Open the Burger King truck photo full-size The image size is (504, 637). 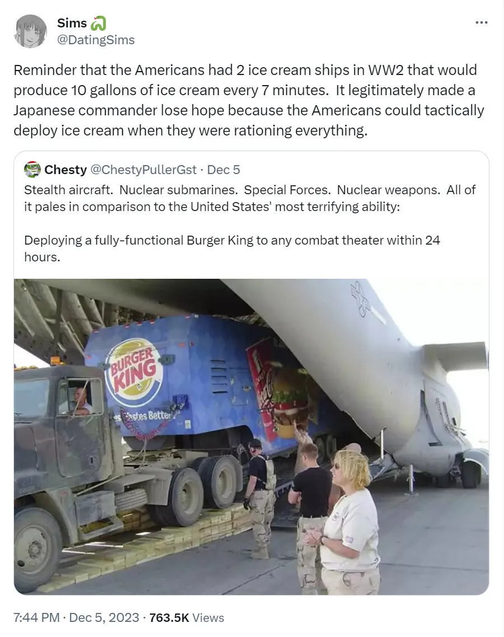click(x=252, y=437)
